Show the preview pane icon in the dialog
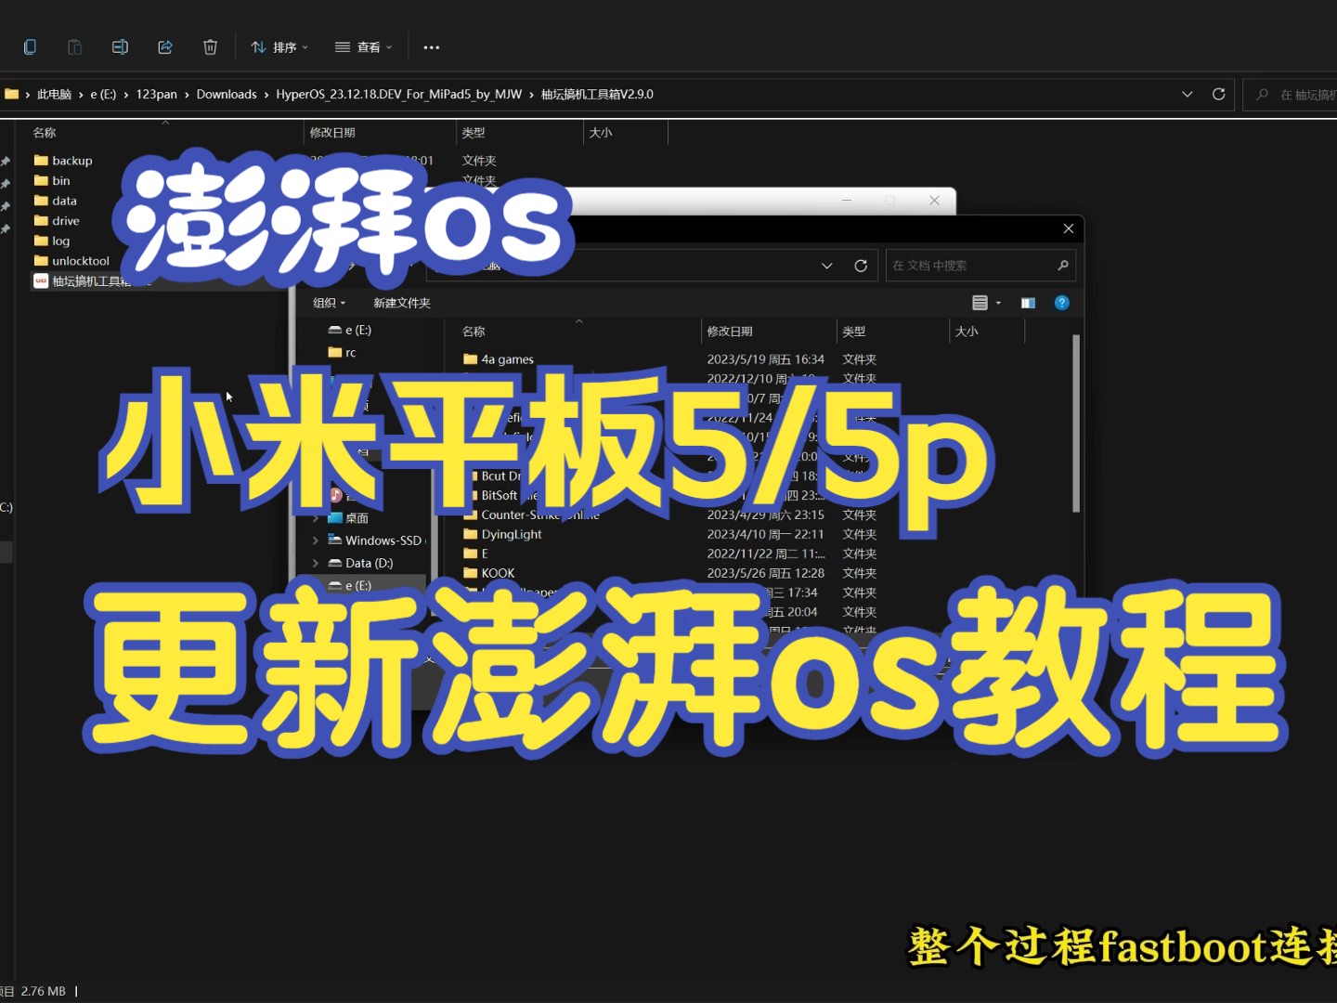 point(1028,302)
